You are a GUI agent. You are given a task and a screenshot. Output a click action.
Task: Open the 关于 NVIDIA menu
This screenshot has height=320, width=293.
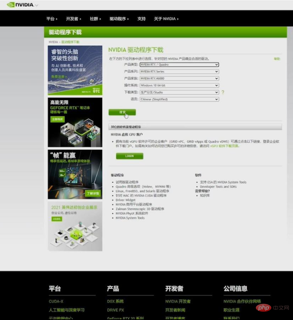(x=166, y=19)
